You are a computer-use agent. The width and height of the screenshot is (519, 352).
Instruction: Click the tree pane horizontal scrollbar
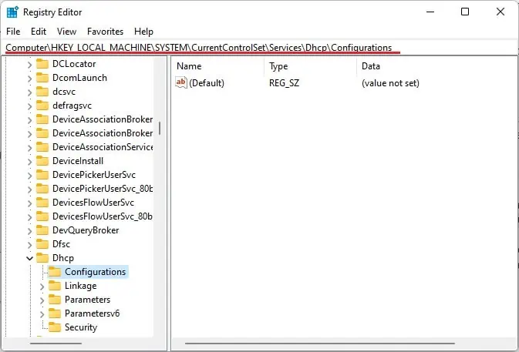[x=56, y=344]
